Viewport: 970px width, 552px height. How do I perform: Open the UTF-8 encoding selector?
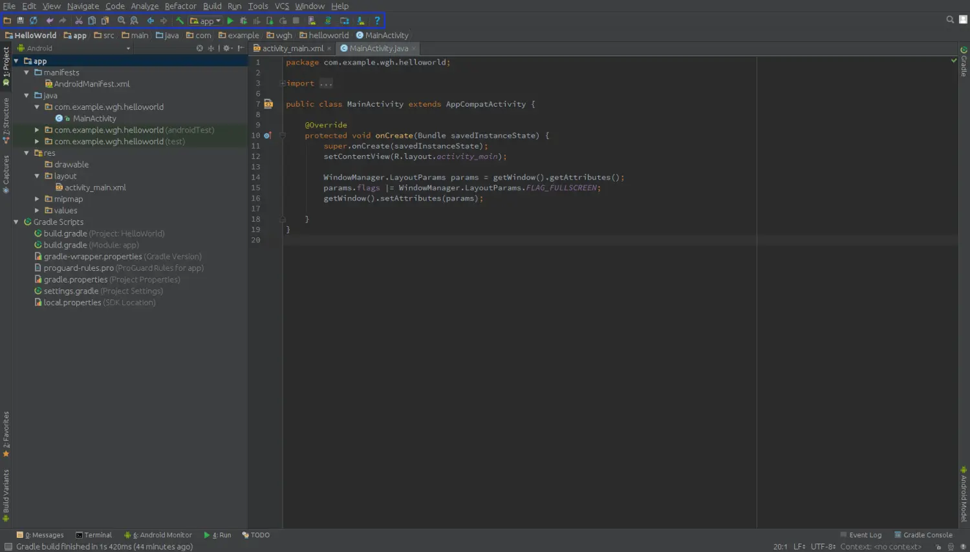point(823,547)
